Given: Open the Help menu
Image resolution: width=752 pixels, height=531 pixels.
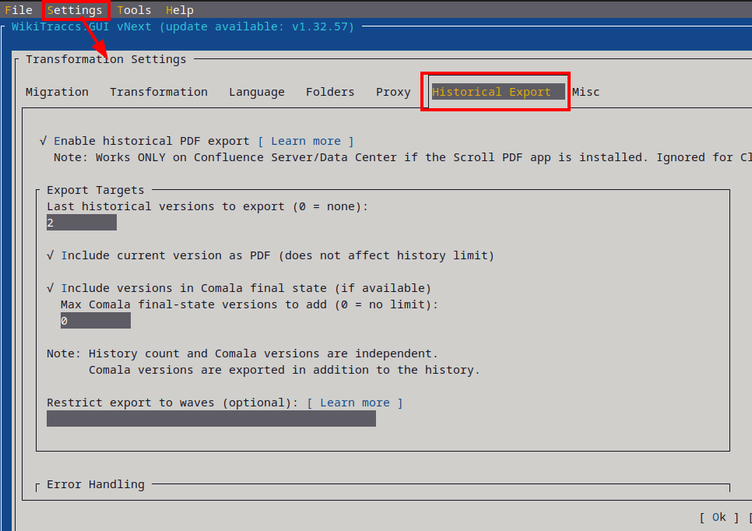Looking at the screenshot, I should 179,10.
